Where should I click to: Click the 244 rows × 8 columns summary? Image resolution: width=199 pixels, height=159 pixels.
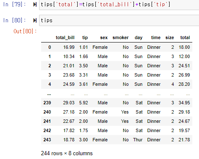click(67, 154)
